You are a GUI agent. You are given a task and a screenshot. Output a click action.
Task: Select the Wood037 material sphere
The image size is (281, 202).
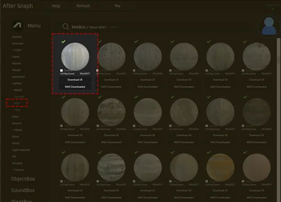point(75,56)
